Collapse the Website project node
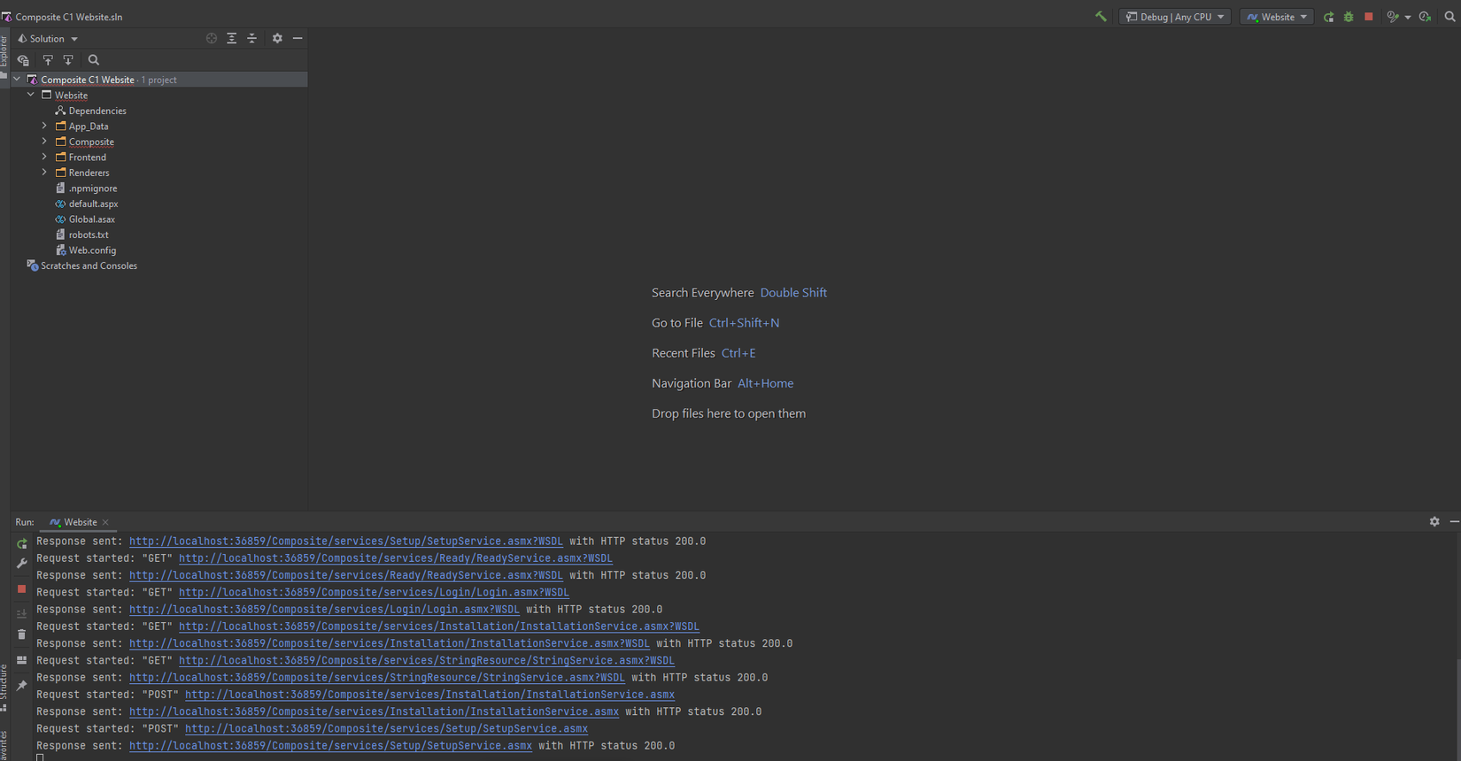This screenshot has height=761, width=1461. click(x=31, y=95)
